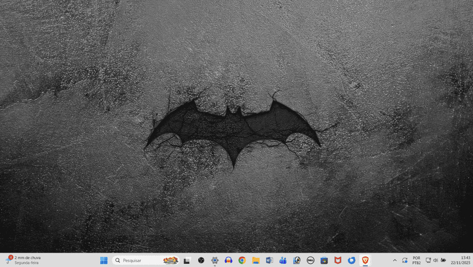
Task: Open the File Explorer folder icon
Action: (255, 260)
